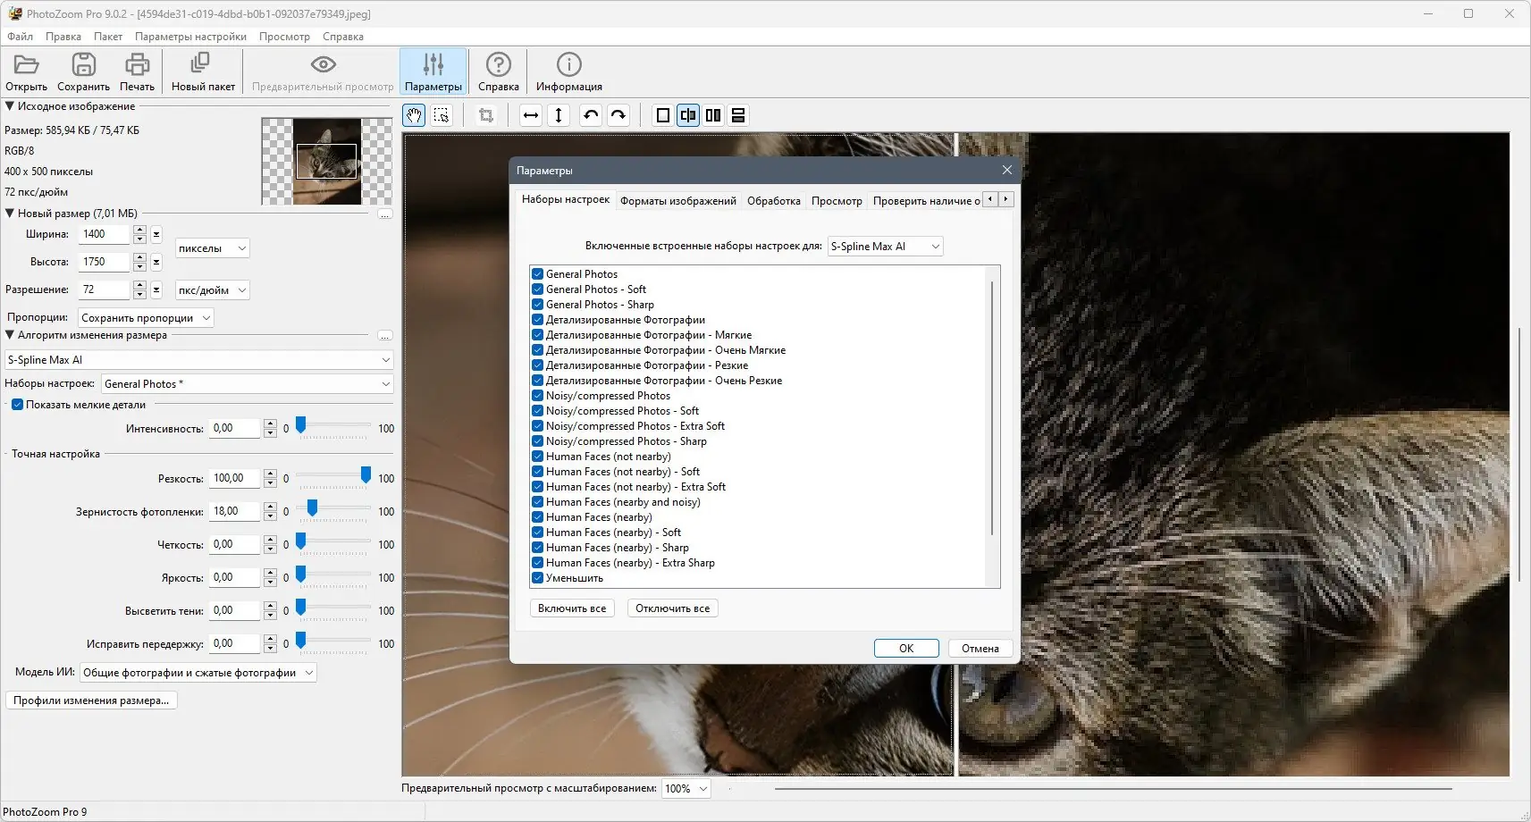Viewport: 1531px width, 822px height.
Task: Rotate the image counterclockwise
Action: click(590, 114)
